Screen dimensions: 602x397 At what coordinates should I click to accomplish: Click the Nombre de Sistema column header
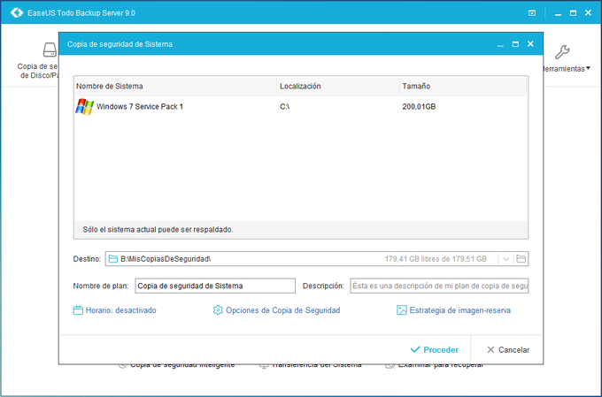(x=175, y=86)
